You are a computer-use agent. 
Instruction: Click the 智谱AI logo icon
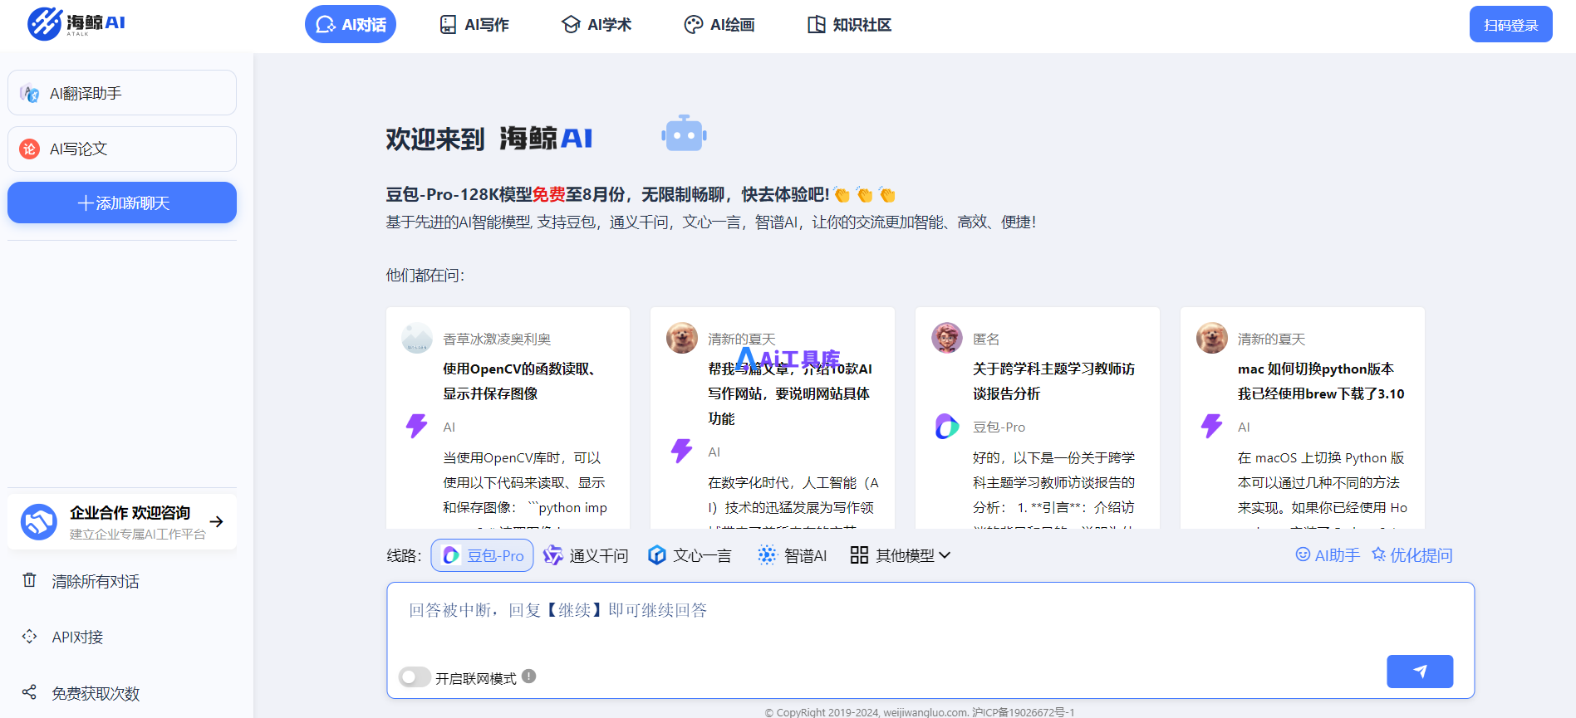coord(767,555)
